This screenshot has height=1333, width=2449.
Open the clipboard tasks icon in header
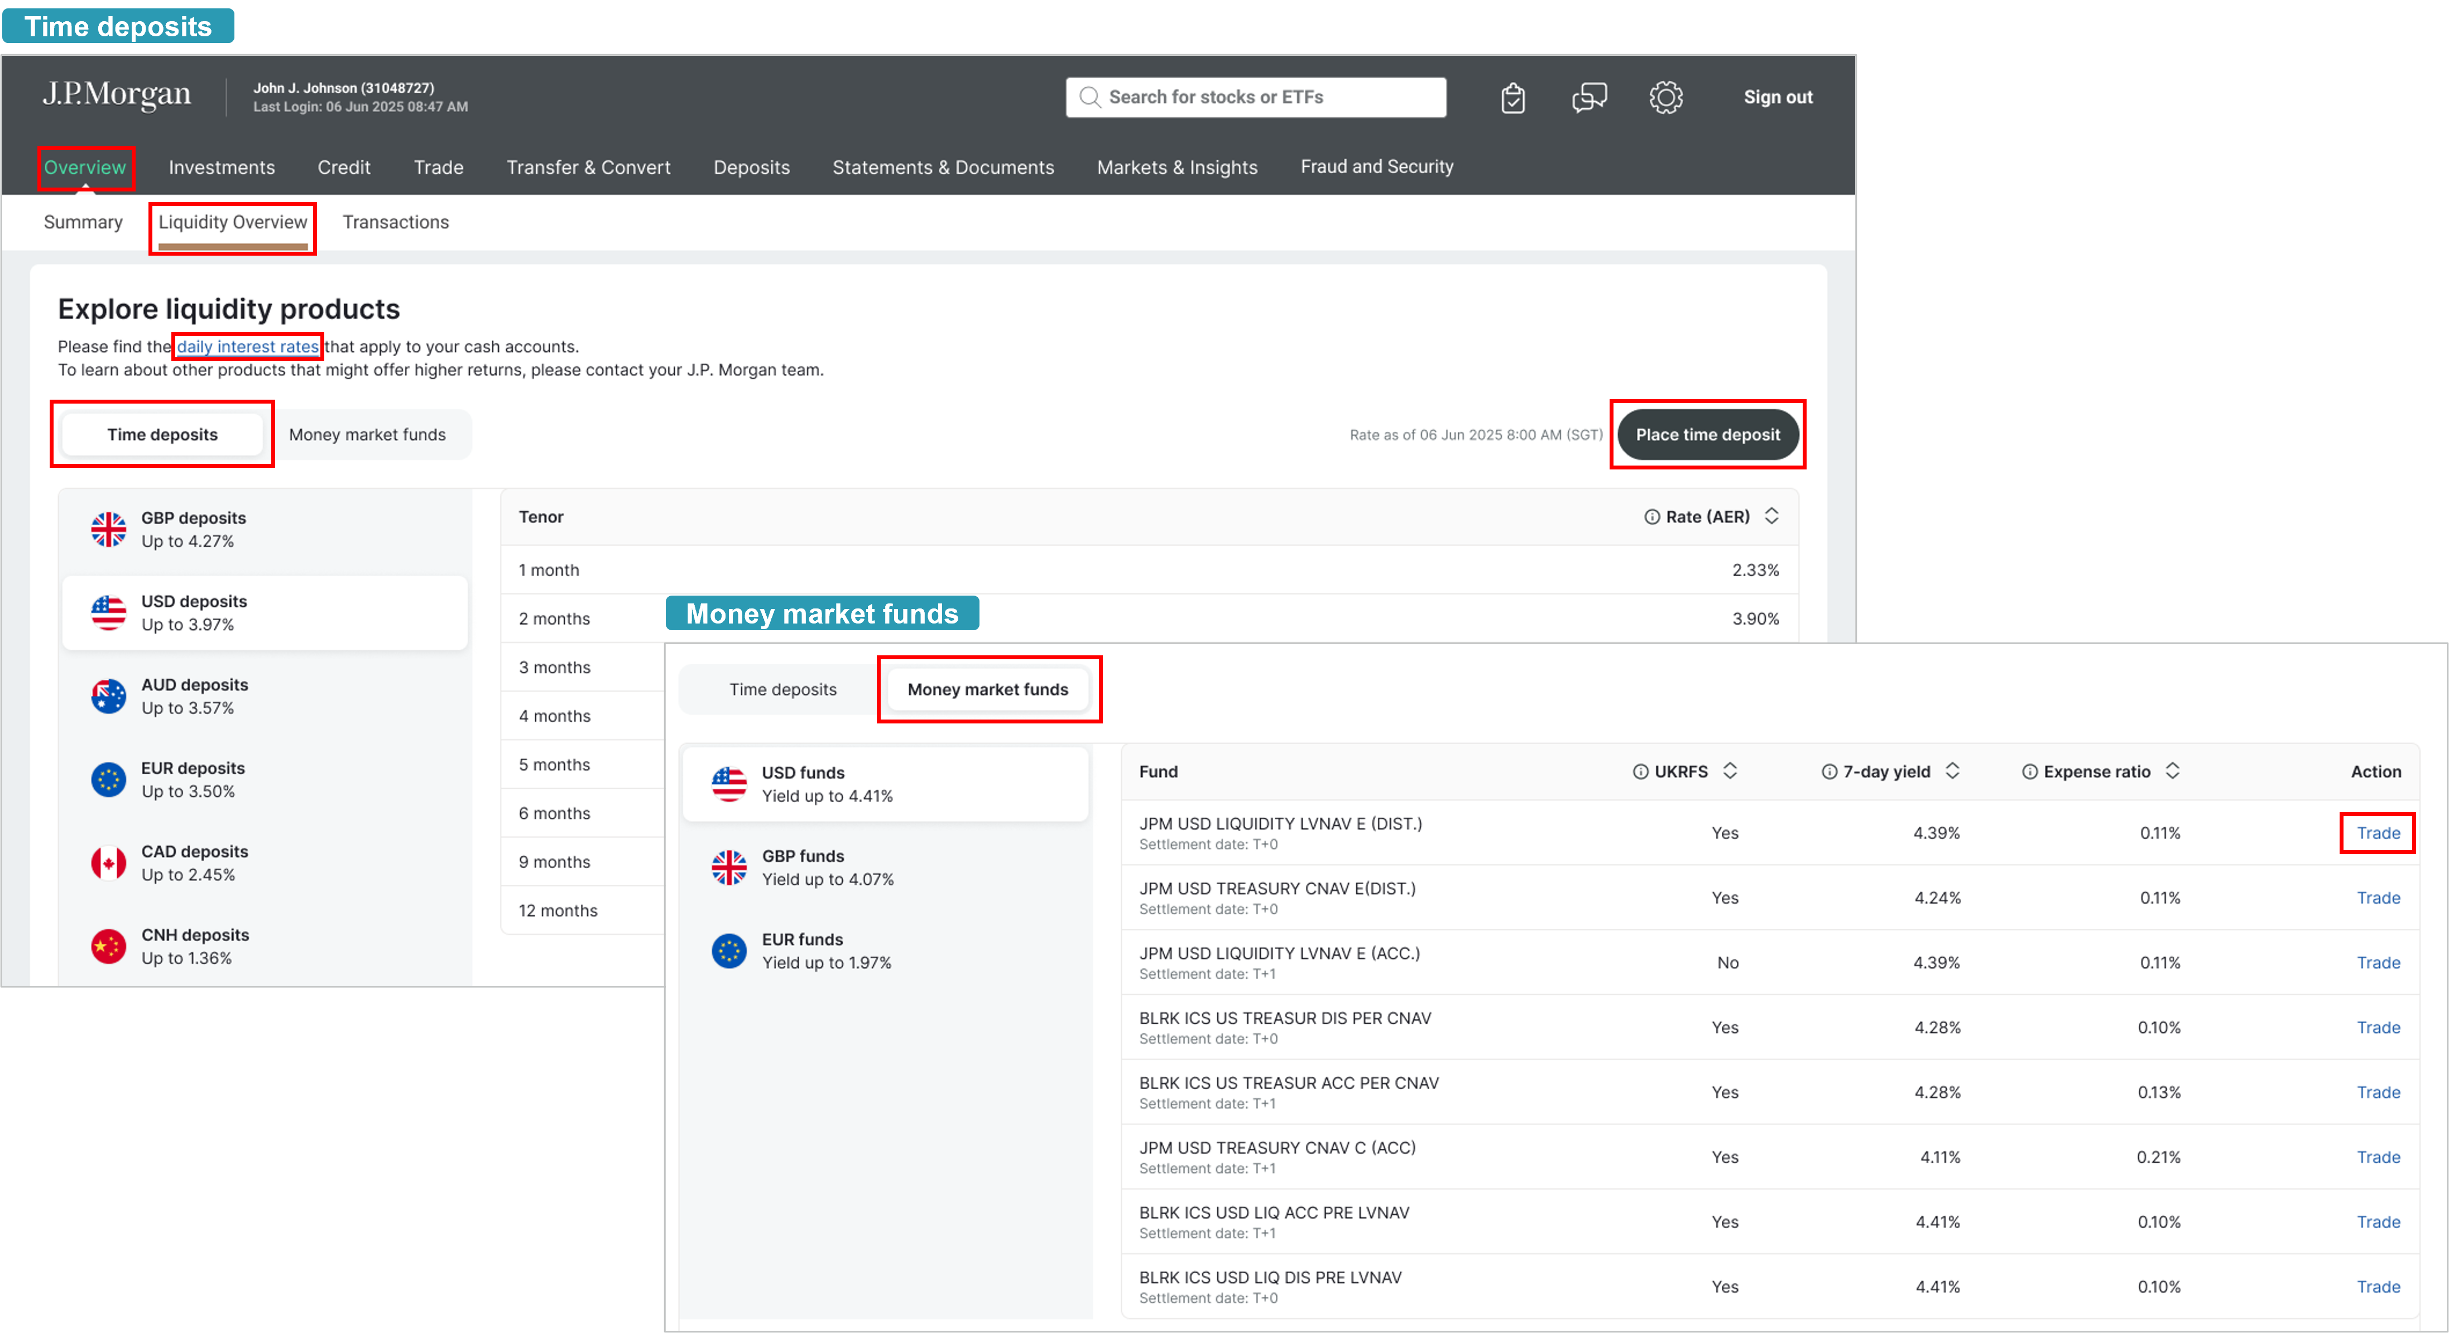tap(1512, 98)
